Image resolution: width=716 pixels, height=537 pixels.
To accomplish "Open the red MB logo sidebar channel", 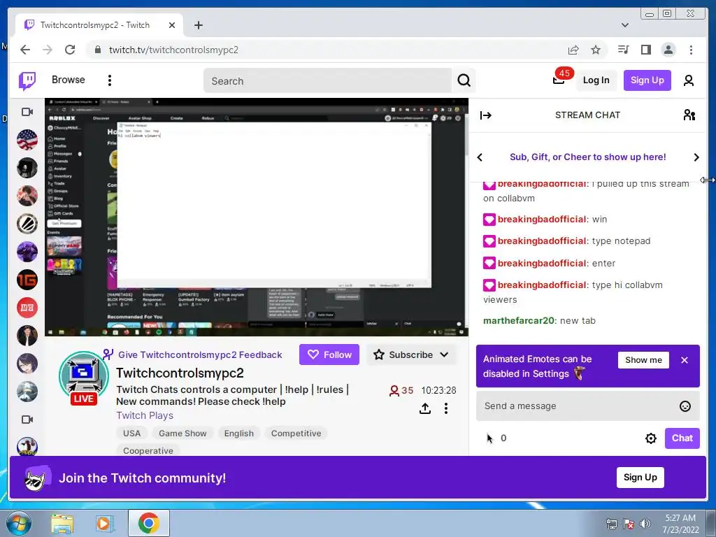I will tap(27, 308).
